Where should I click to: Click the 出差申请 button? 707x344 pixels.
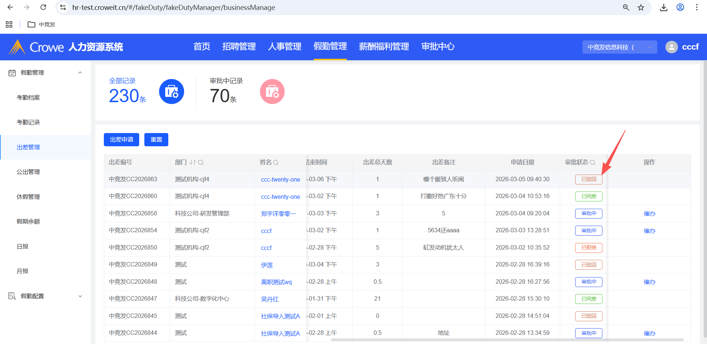tap(122, 140)
